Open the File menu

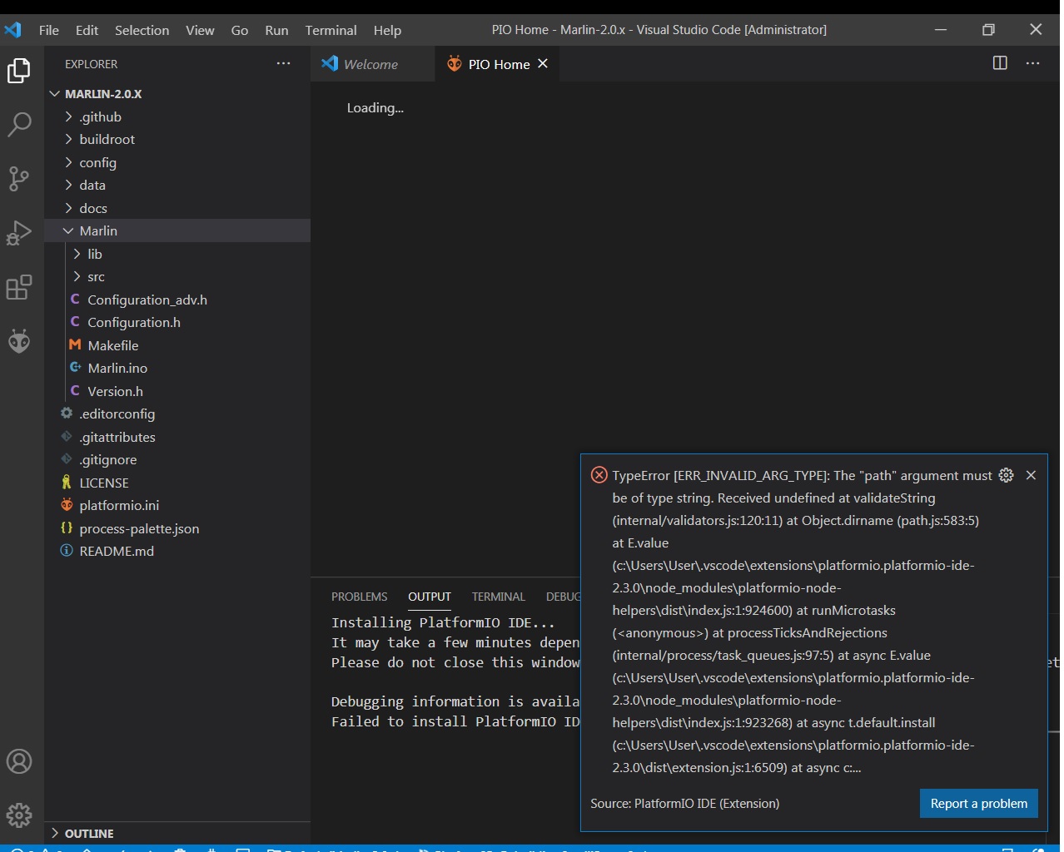point(49,30)
